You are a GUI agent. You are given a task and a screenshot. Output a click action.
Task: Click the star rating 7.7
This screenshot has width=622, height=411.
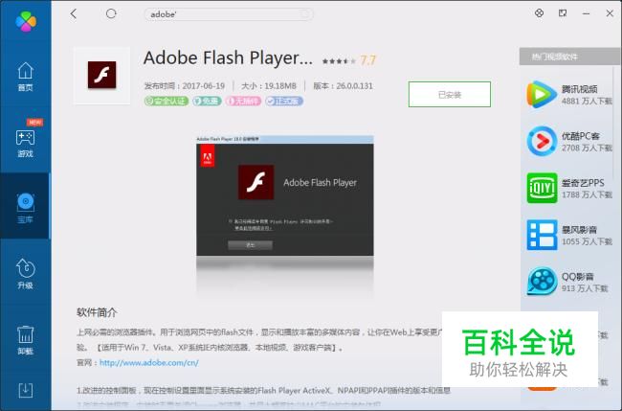pos(349,60)
